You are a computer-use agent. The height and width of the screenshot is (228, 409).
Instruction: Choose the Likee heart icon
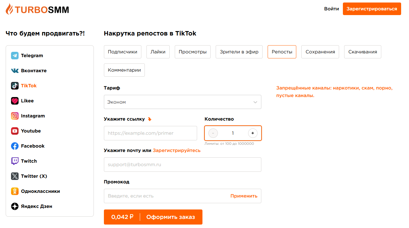pyautogui.click(x=15, y=101)
